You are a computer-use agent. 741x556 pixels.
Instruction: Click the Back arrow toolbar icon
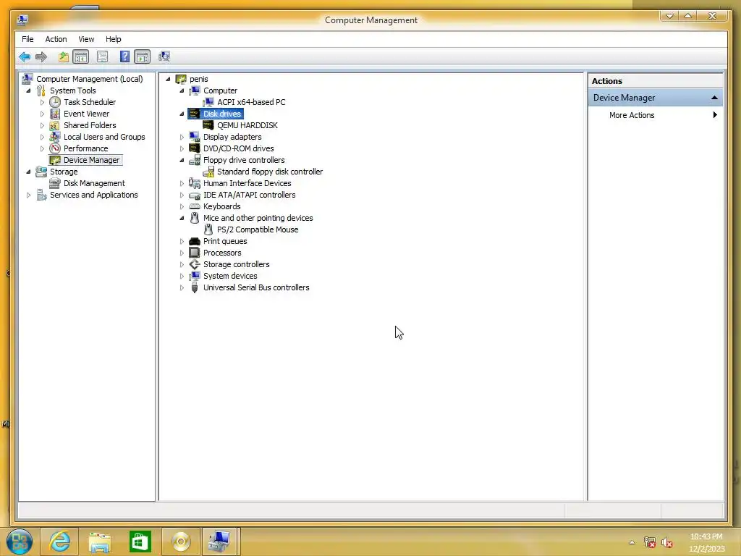(x=25, y=57)
